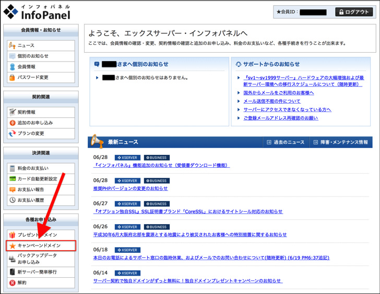Click the 契約情報 document icon
The height and width of the screenshot is (294, 380).
[x=12, y=112]
